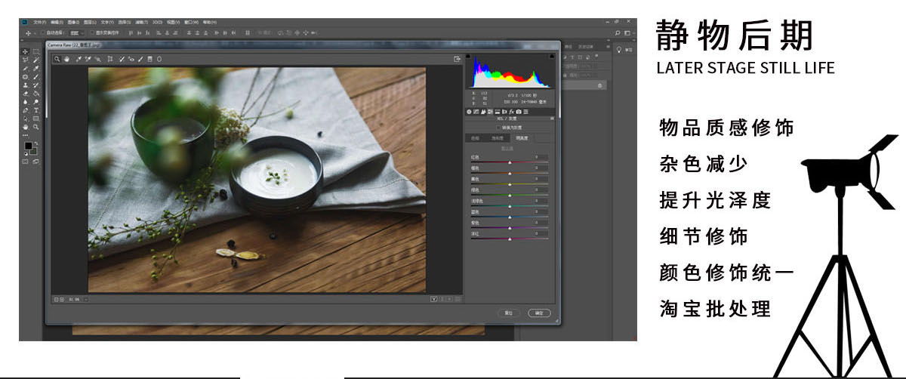Select the Hand tool in Camera Raw toolbar
906x379 pixels.
[66, 59]
